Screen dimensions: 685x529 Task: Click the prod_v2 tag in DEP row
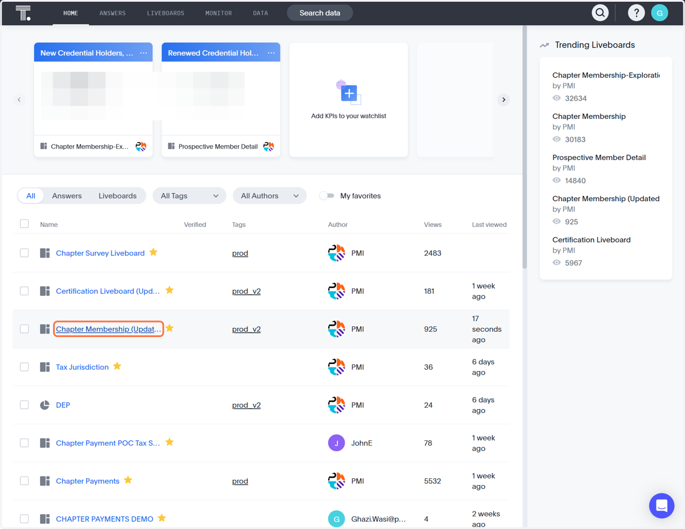246,405
